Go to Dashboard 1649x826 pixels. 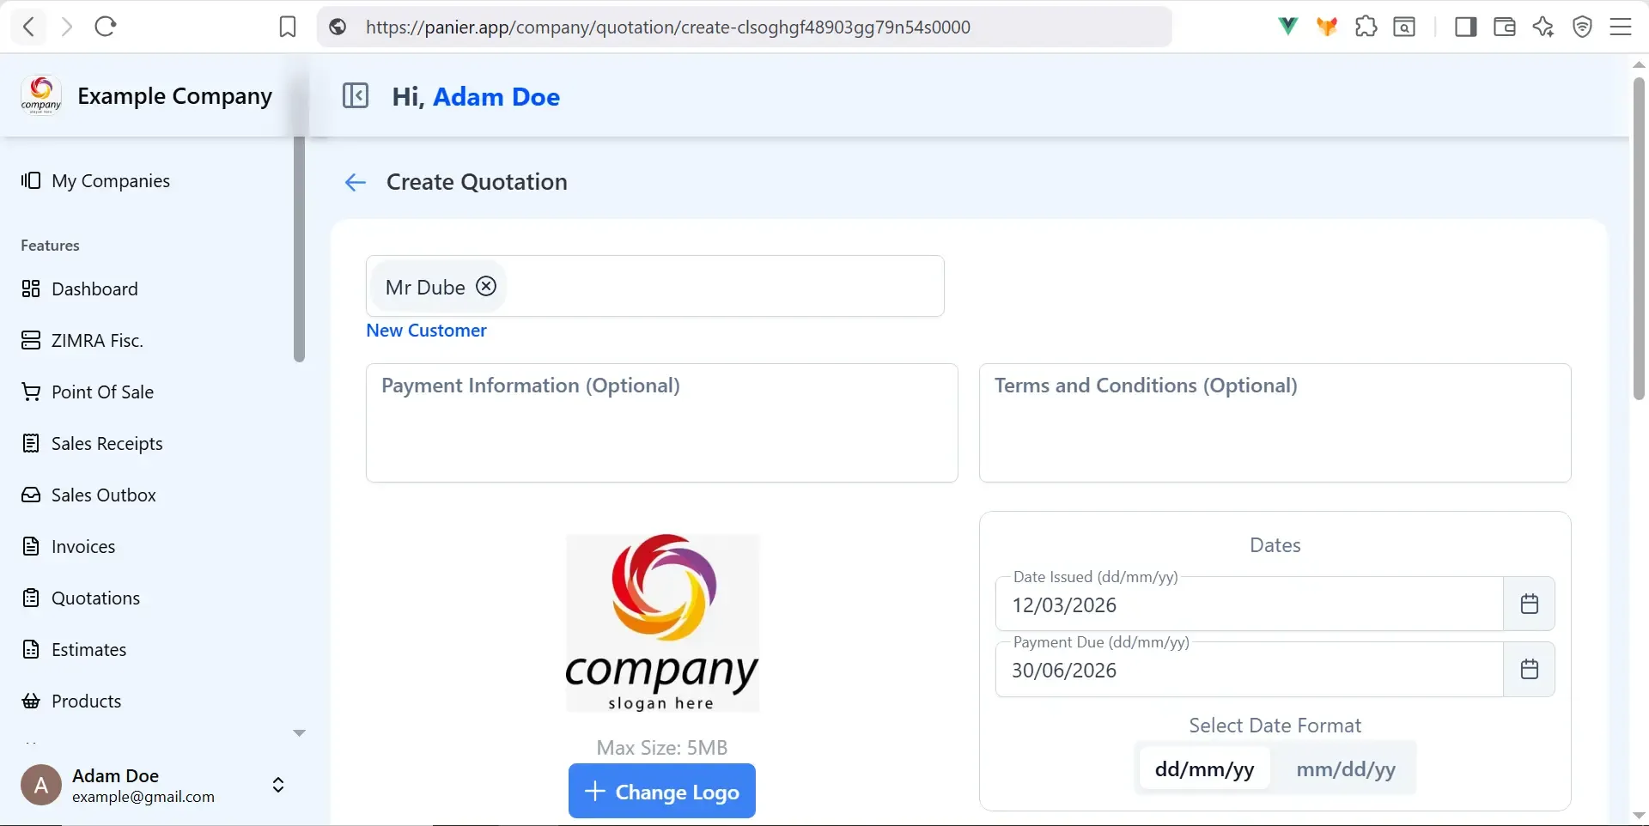[x=80, y=288]
